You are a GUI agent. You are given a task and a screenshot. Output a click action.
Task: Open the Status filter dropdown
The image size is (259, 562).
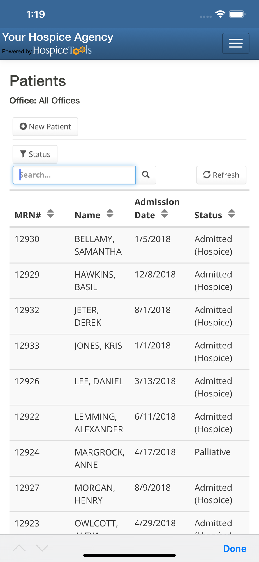pyautogui.click(x=35, y=154)
